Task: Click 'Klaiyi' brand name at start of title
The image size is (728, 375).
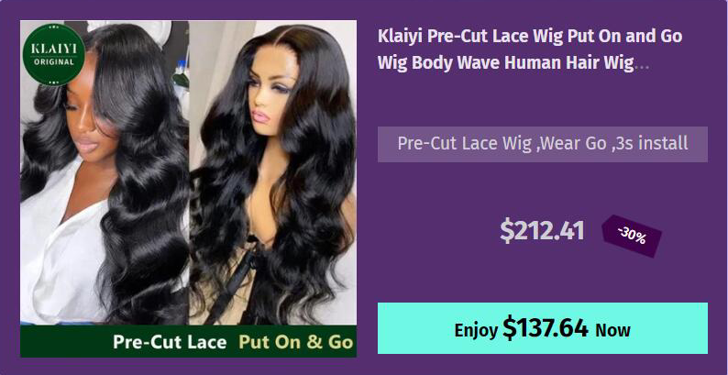Action: 400,37
